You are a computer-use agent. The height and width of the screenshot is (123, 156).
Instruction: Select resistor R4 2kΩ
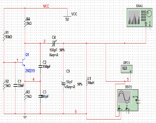(25, 23)
